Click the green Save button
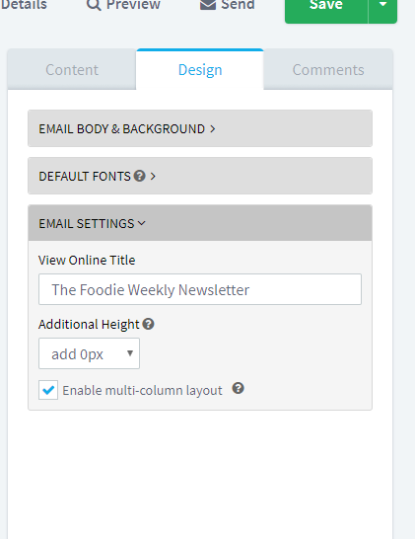Viewport: 415px width, 539px height. pyautogui.click(x=326, y=6)
